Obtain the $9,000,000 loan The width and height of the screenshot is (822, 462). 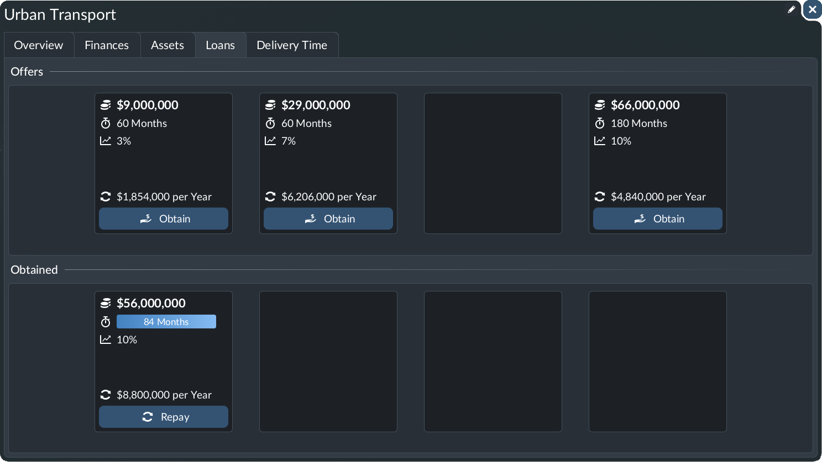pos(164,219)
